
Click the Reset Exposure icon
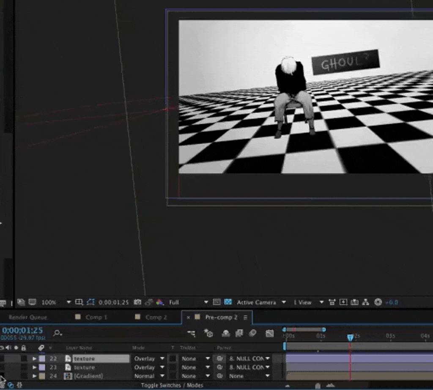pos(378,302)
